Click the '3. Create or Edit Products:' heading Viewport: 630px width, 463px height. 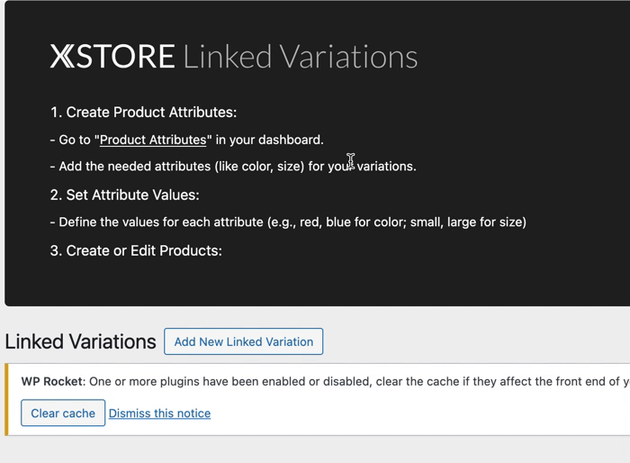[x=136, y=250]
